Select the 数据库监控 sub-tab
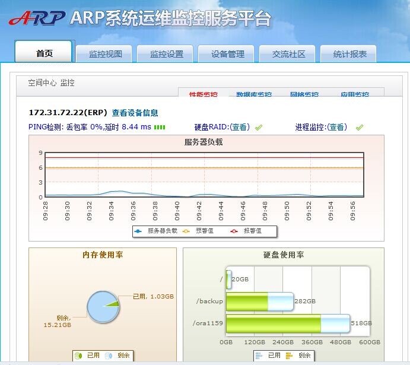This screenshot has height=365, width=410. [253, 94]
